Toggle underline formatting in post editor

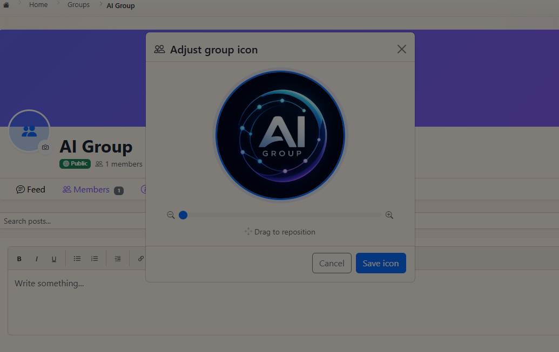tap(54, 259)
